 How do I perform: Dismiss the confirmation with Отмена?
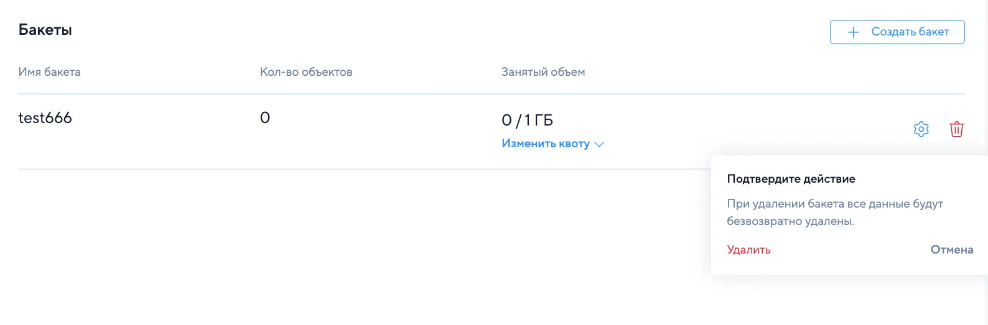(x=951, y=250)
